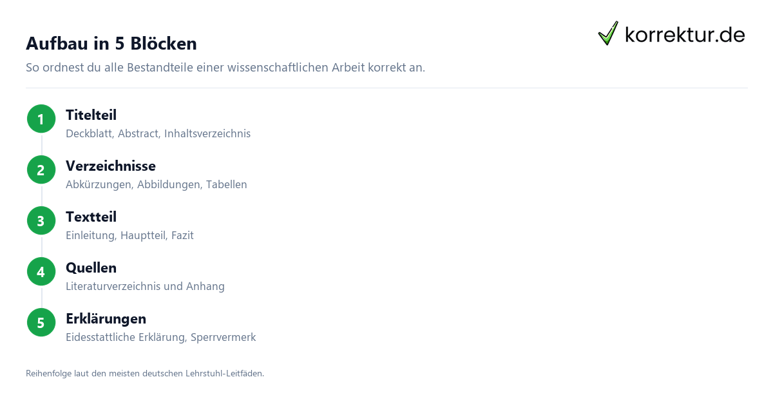Select the Quellen heading
This screenshot has width=773, height=406.
[91, 268]
